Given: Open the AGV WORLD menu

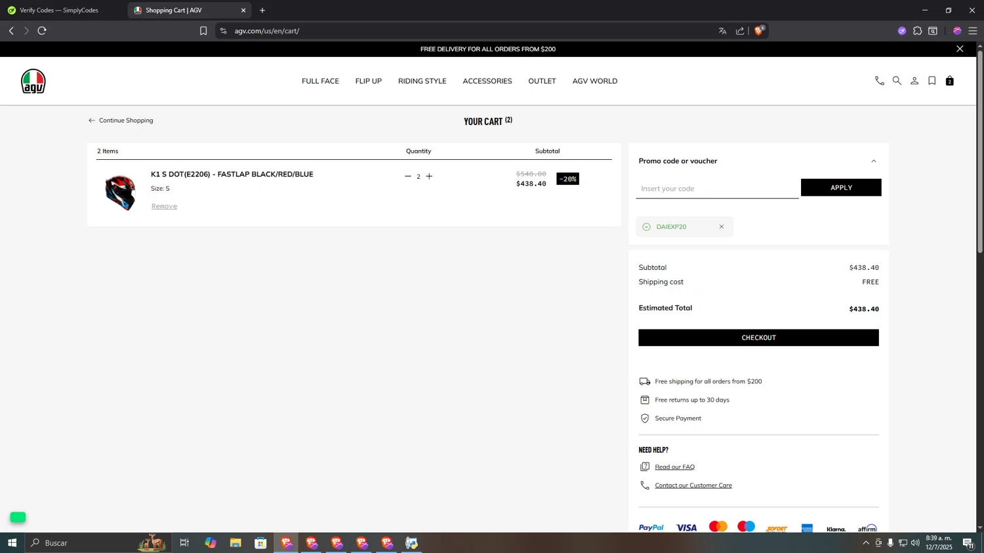Looking at the screenshot, I should click(594, 81).
